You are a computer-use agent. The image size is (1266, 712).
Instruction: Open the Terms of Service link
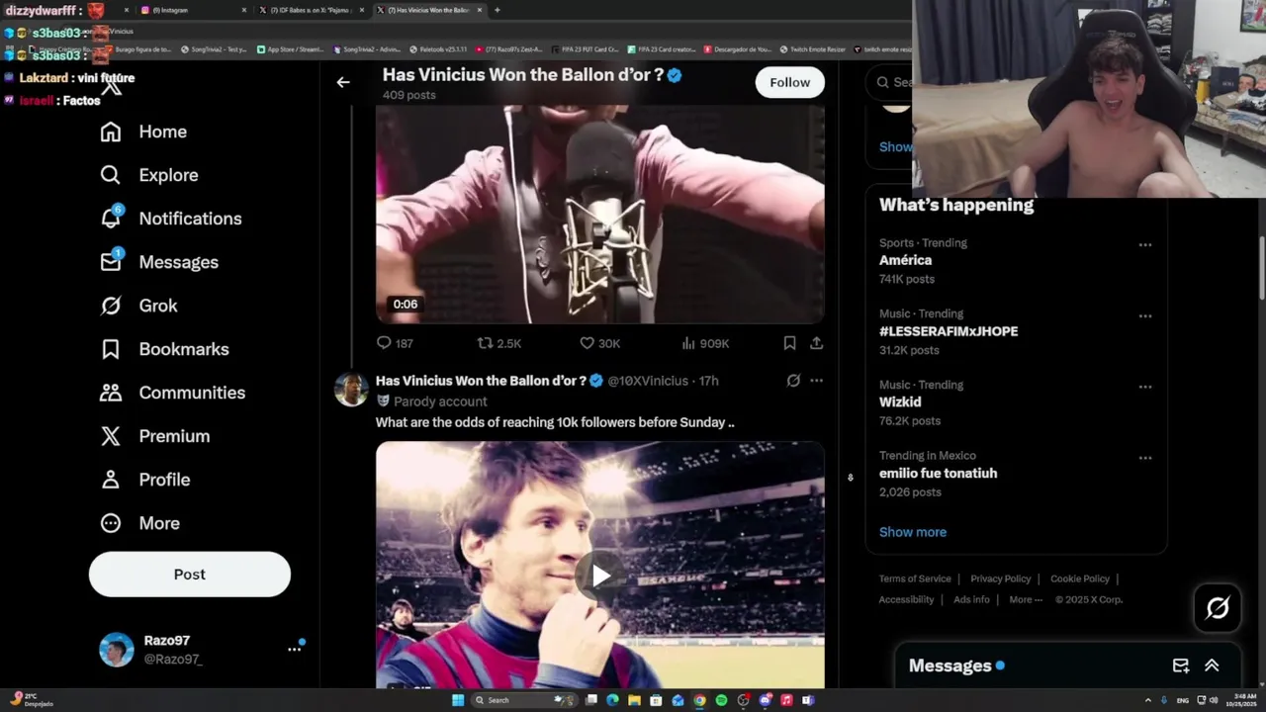(915, 578)
